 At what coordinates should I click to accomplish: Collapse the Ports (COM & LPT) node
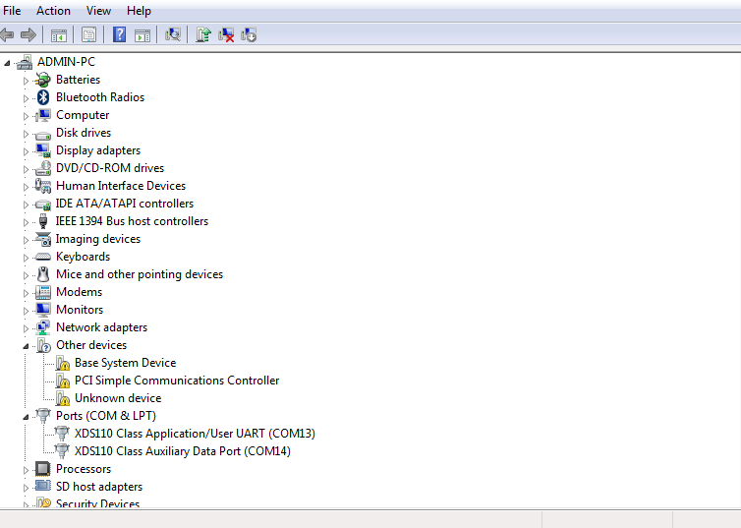(26, 417)
